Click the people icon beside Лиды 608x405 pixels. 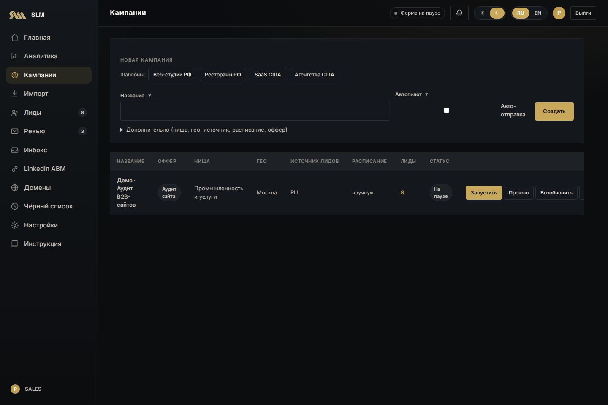click(x=15, y=113)
